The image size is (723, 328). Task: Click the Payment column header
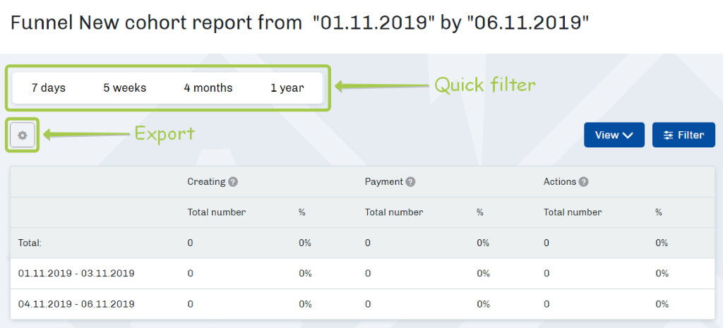coord(384,181)
